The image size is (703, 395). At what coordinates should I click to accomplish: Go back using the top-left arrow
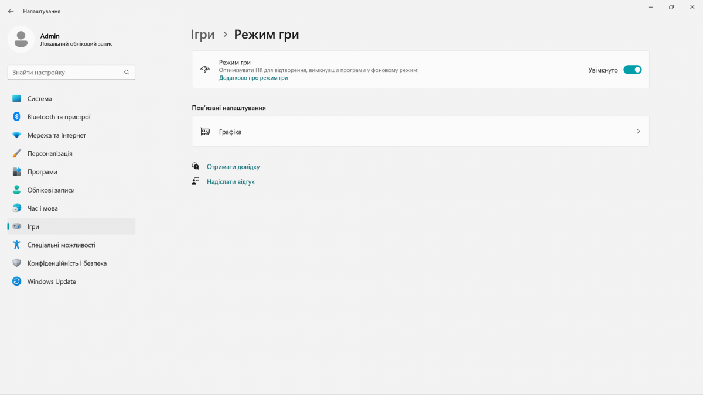(x=11, y=11)
